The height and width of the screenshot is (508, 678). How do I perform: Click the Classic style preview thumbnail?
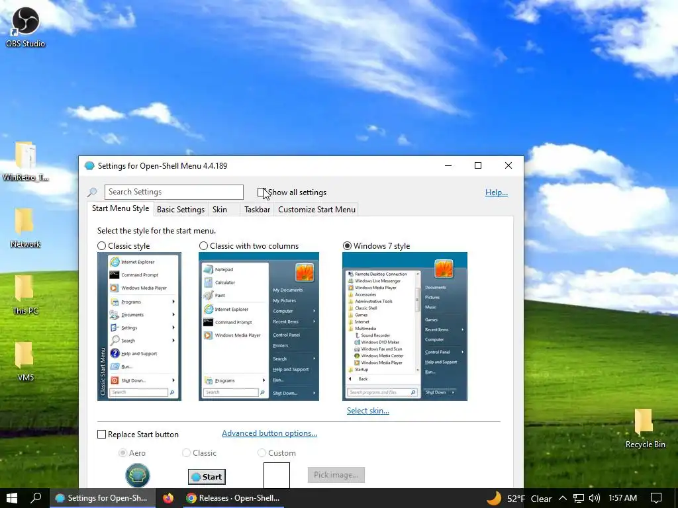[139, 326]
